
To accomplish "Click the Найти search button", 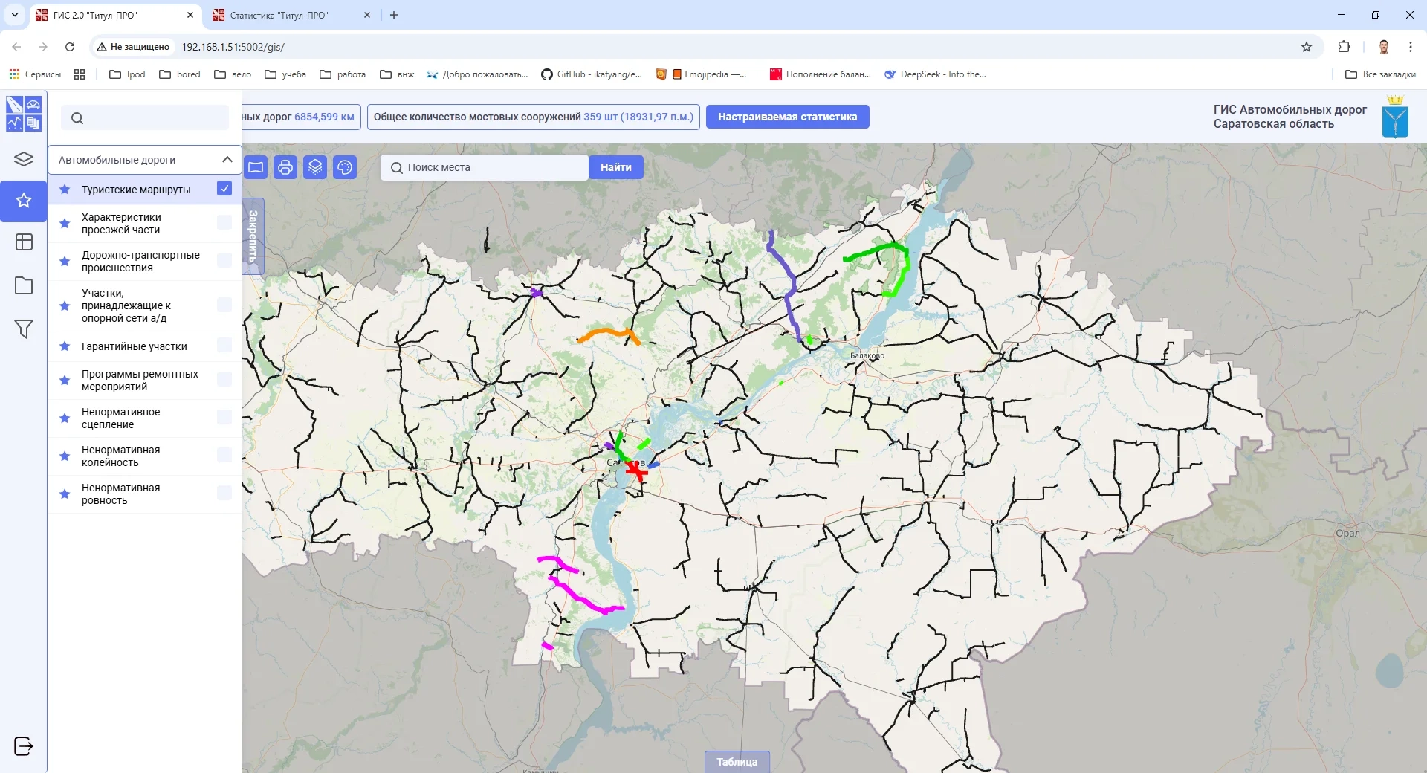I will (615, 167).
